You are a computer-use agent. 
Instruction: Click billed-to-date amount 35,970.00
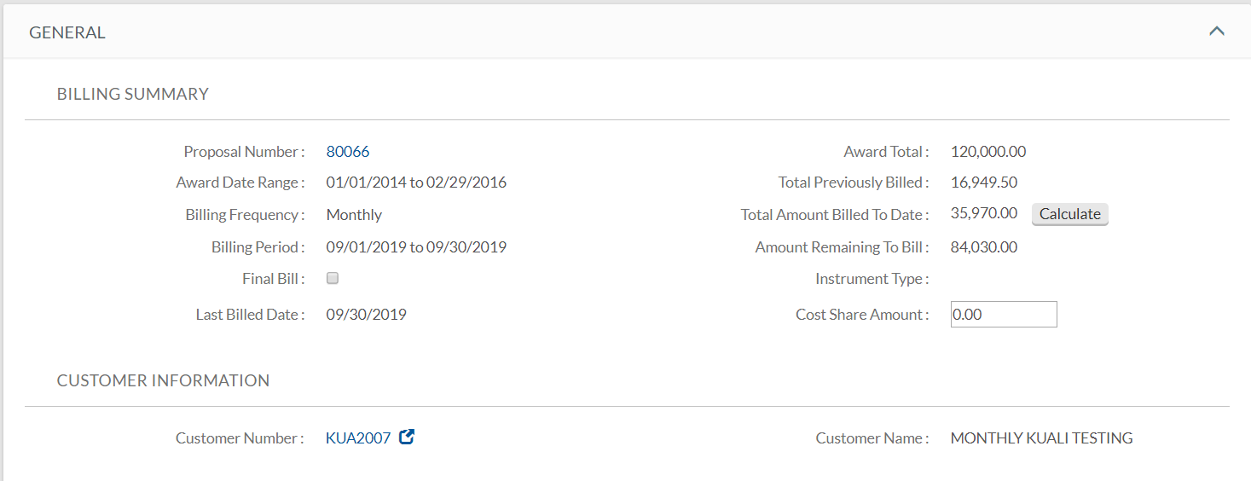[984, 213]
